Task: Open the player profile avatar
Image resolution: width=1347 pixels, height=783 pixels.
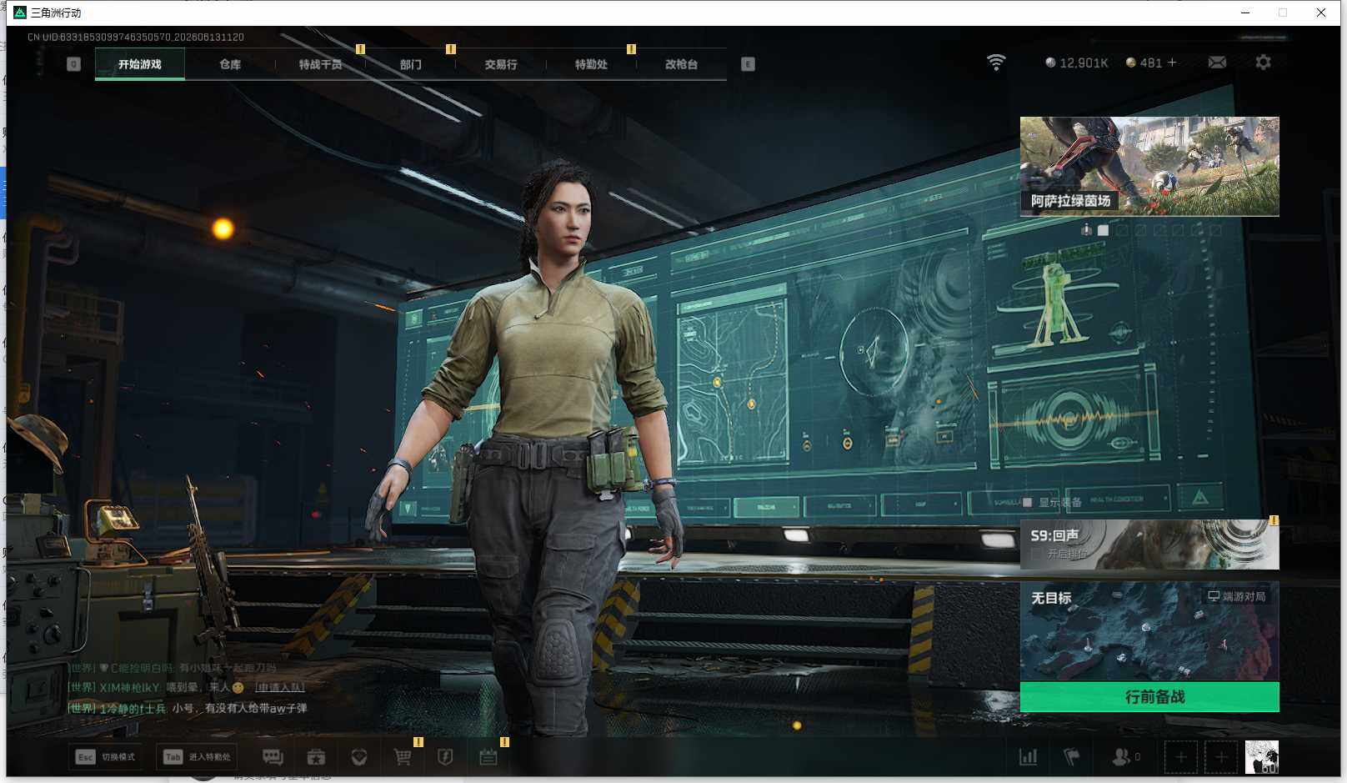Action: [x=1262, y=757]
